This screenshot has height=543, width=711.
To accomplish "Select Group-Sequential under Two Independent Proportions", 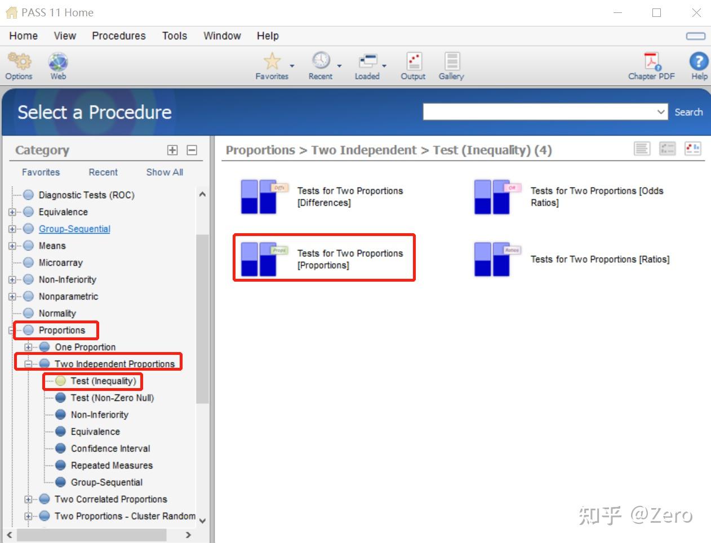I will (106, 483).
